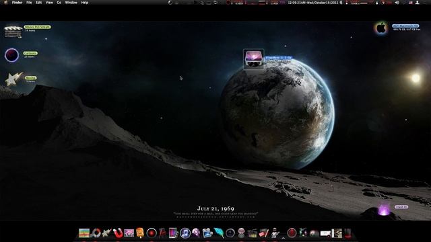Viewport: 431px width, 242px height.
Task: Open the Edit menu
Action: pyautogui.click(x=39, y=3)
